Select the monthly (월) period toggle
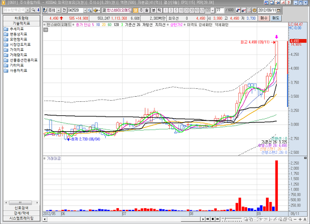 point(147,10)
